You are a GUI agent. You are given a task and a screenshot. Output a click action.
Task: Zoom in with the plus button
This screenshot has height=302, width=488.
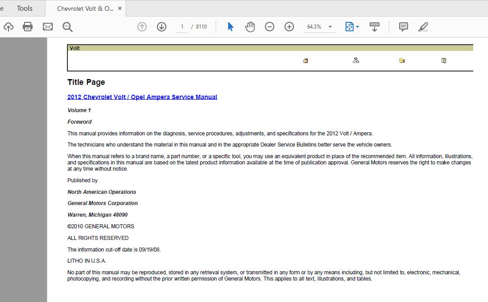click(x=289, y=27)
